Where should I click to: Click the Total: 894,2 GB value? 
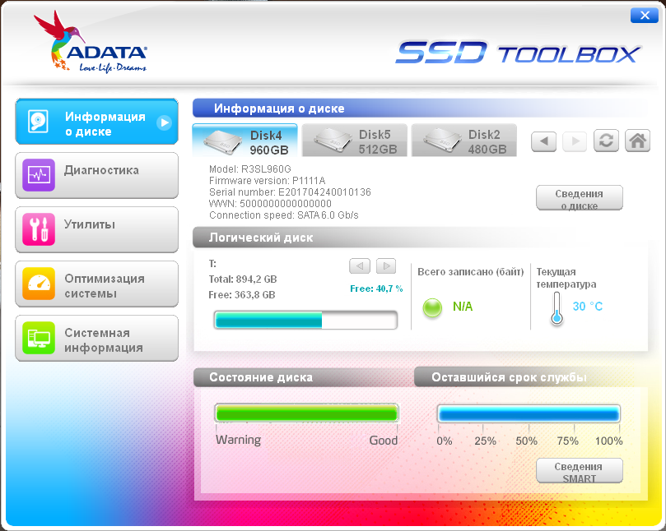(x=243, y=279)
